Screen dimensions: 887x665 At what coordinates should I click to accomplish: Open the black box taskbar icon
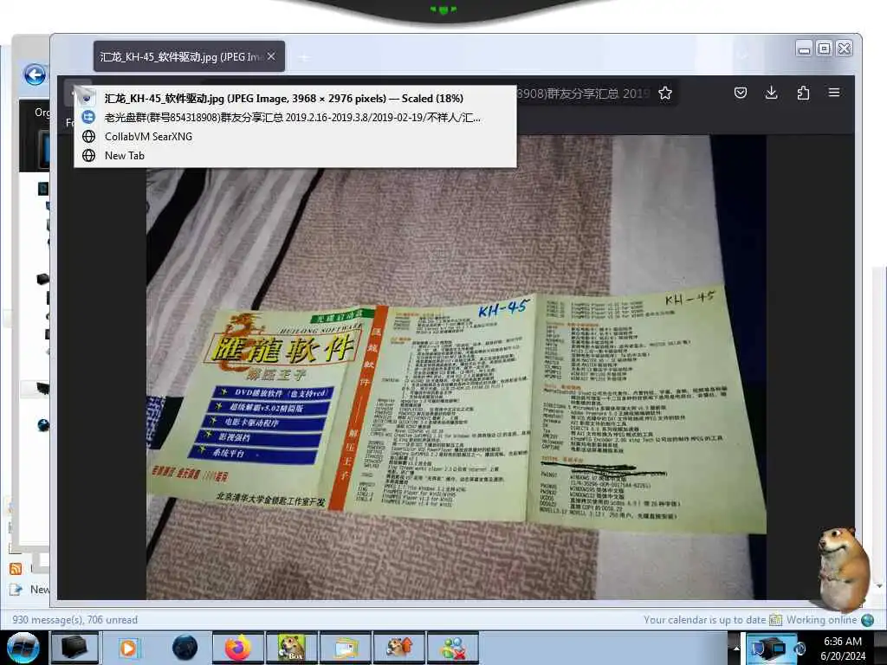[74, 648]
